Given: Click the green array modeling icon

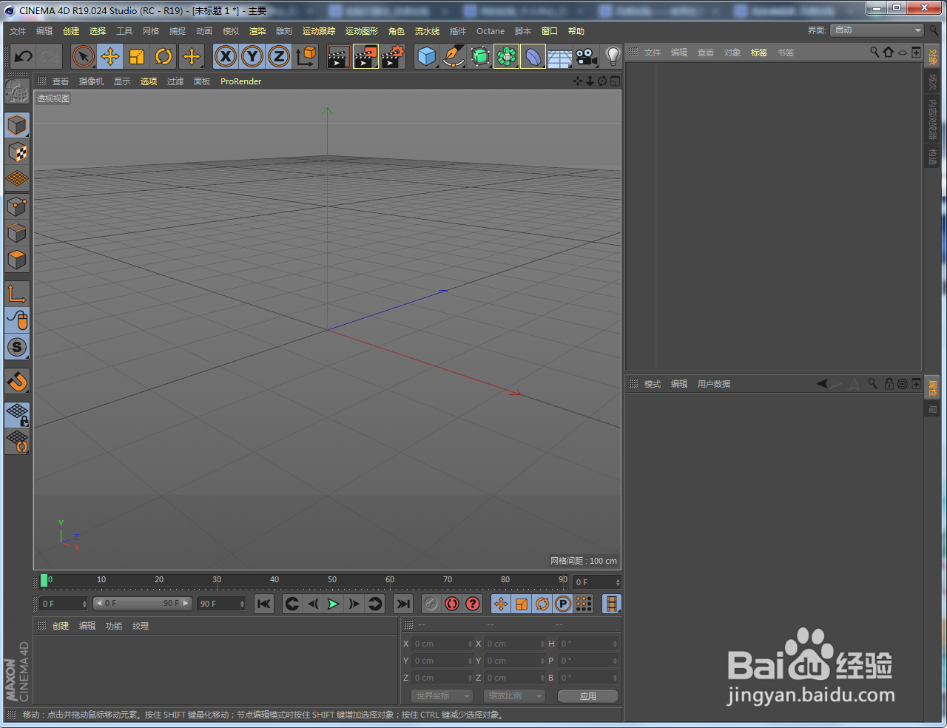Looking at the screenshot, I should (x=506, y=57).
